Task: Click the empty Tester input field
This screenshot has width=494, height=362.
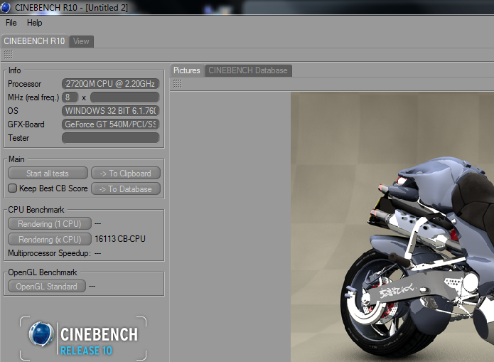Action: pos(110,138)
